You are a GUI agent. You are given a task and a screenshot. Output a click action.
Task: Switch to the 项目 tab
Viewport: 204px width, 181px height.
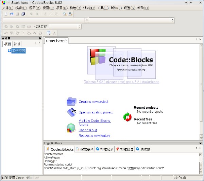click(x=7, y=44)
